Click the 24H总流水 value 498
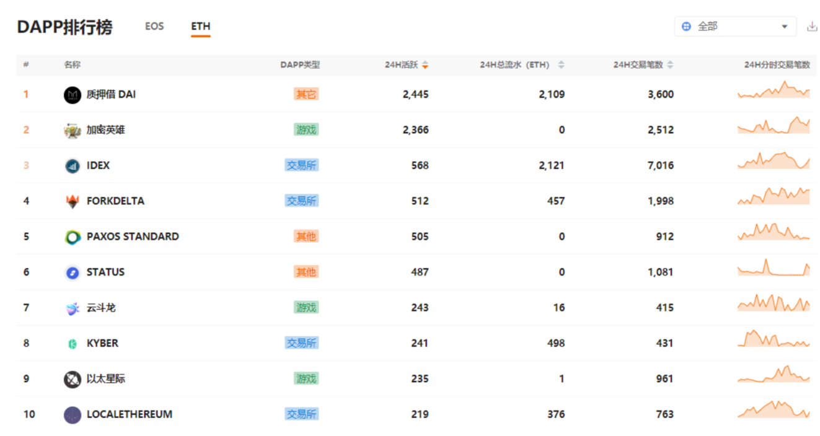820x436 pixels. tap(556, 343)
